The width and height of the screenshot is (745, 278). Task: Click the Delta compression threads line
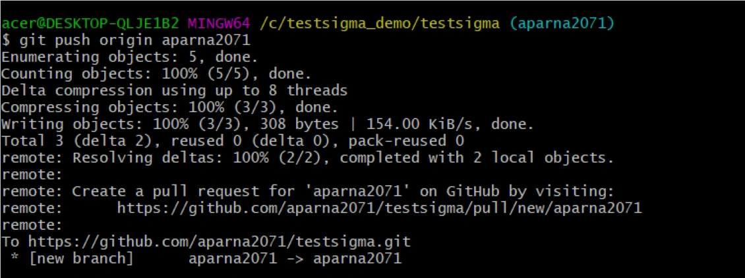coord(174,90)
